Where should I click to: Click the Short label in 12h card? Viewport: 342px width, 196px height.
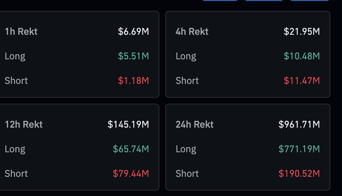[16, 174]
